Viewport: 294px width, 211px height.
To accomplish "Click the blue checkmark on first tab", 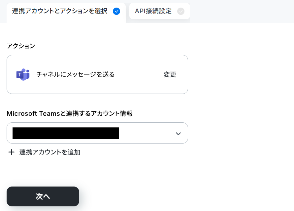I will 116,11.
